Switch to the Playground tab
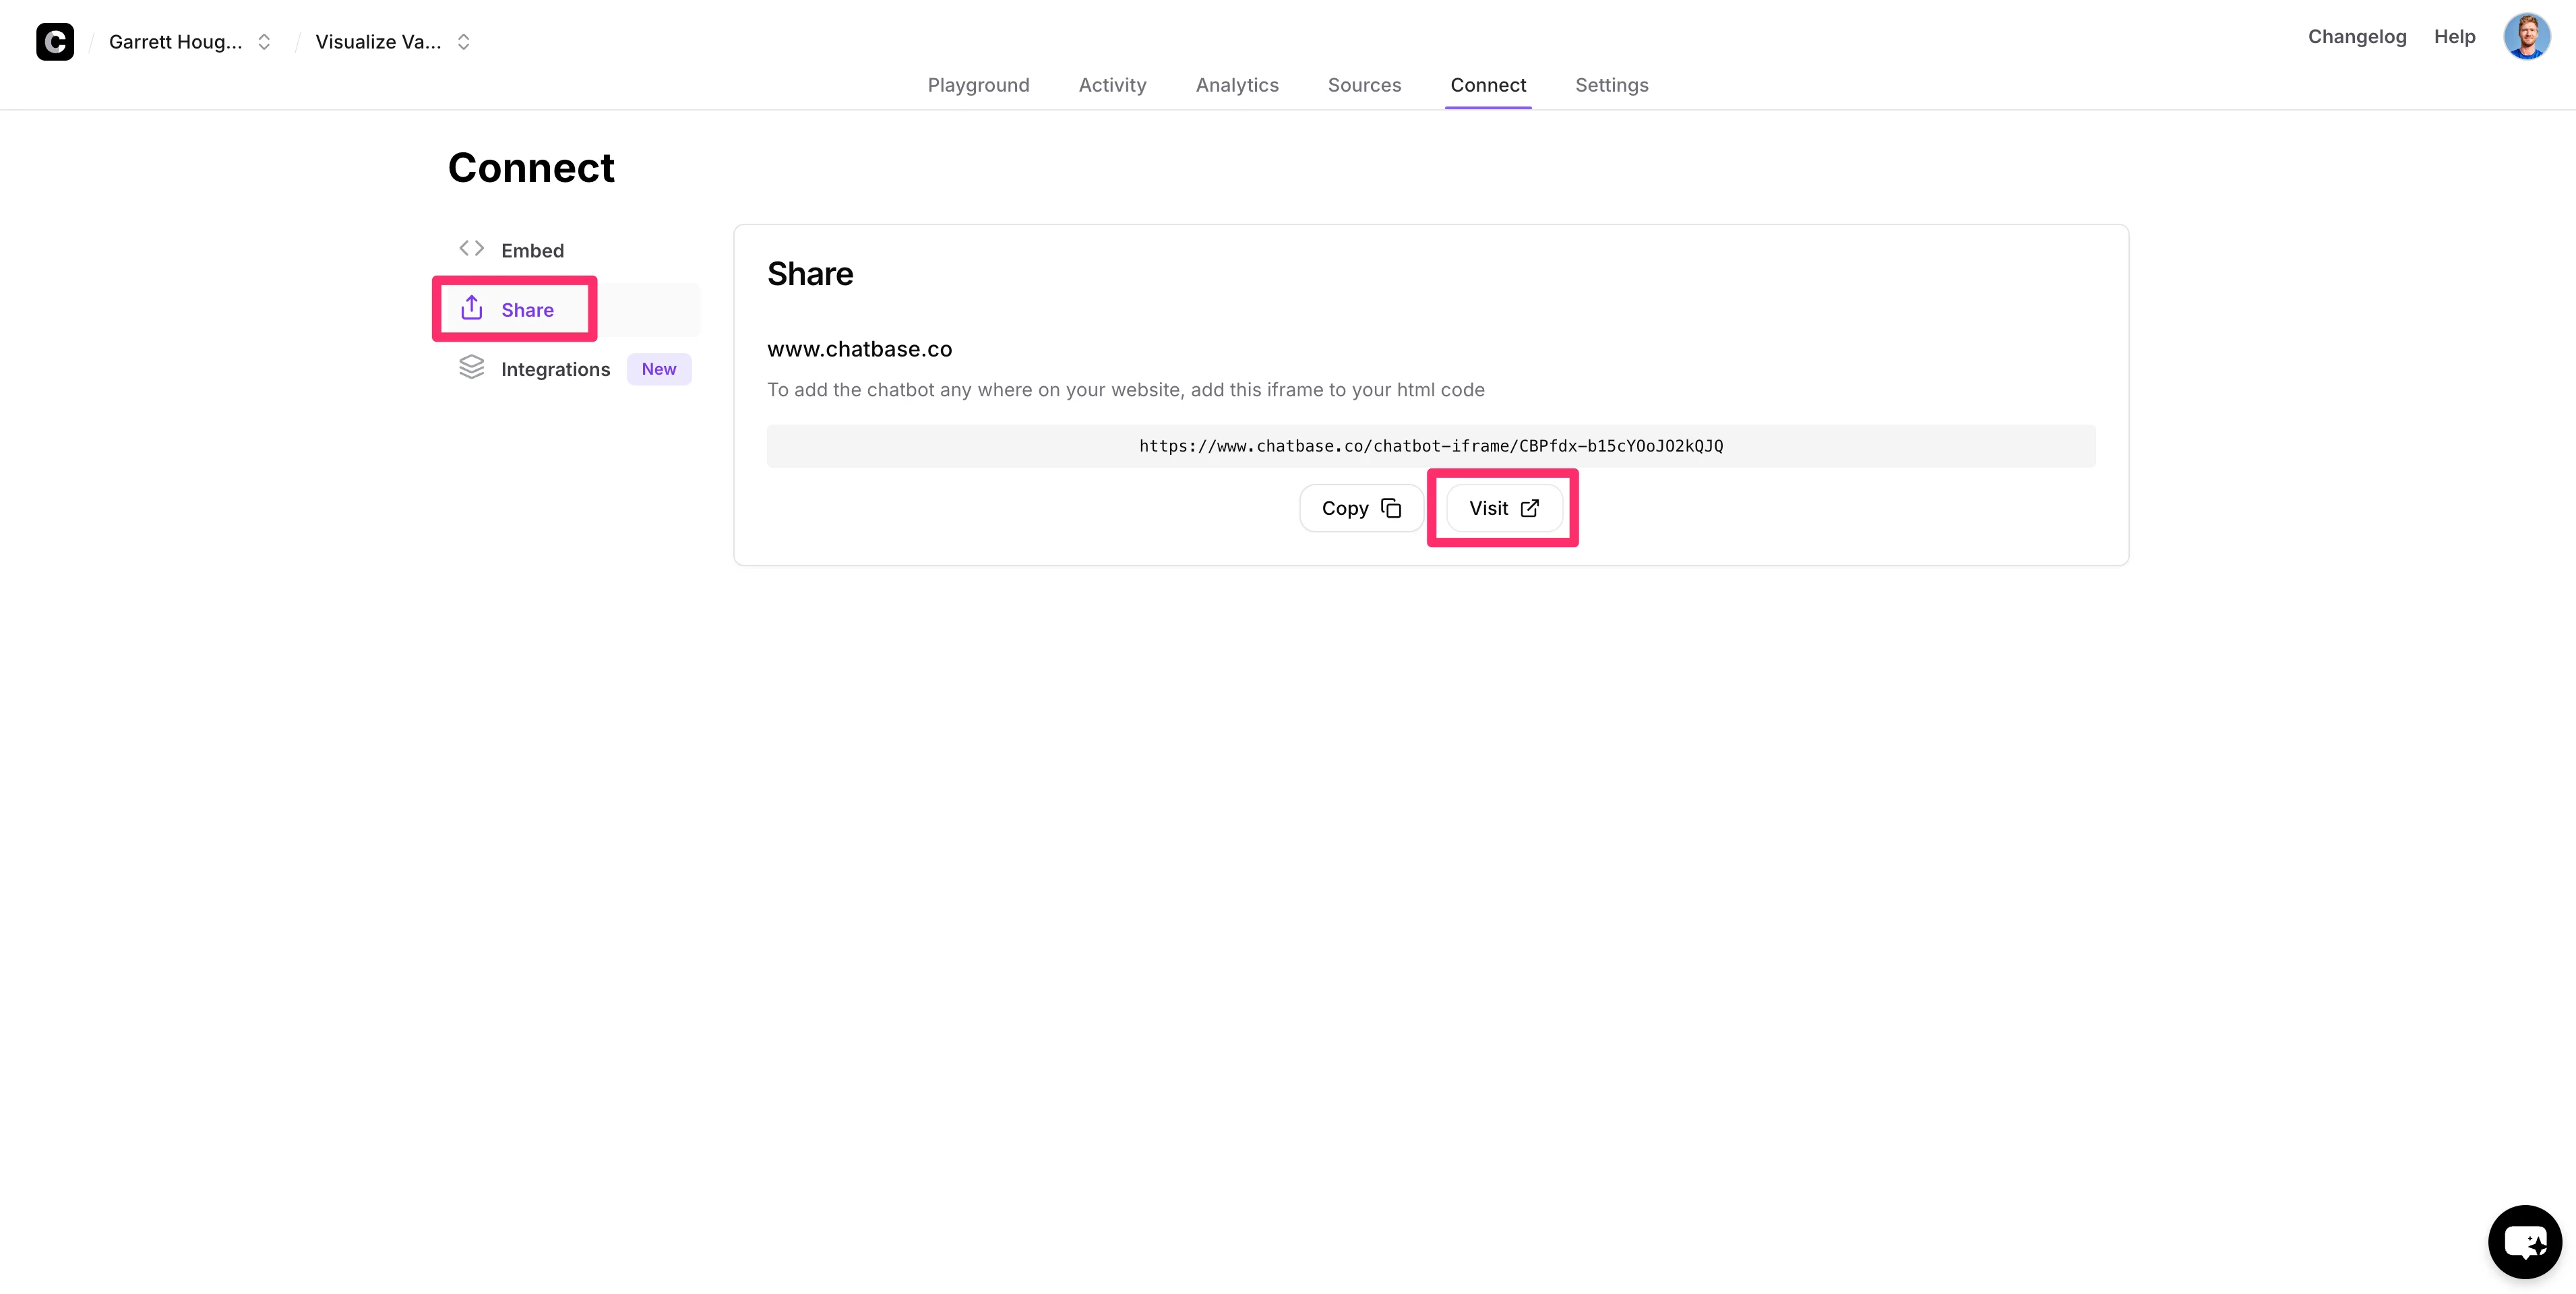The height and width of the screenshot is (1294, 2576). pyautogui.click(x=978, y=85)
